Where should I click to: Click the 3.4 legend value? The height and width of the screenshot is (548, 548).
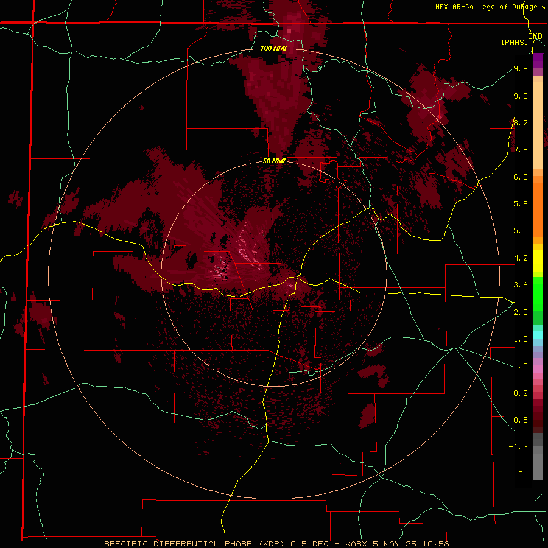coord(521,285)
